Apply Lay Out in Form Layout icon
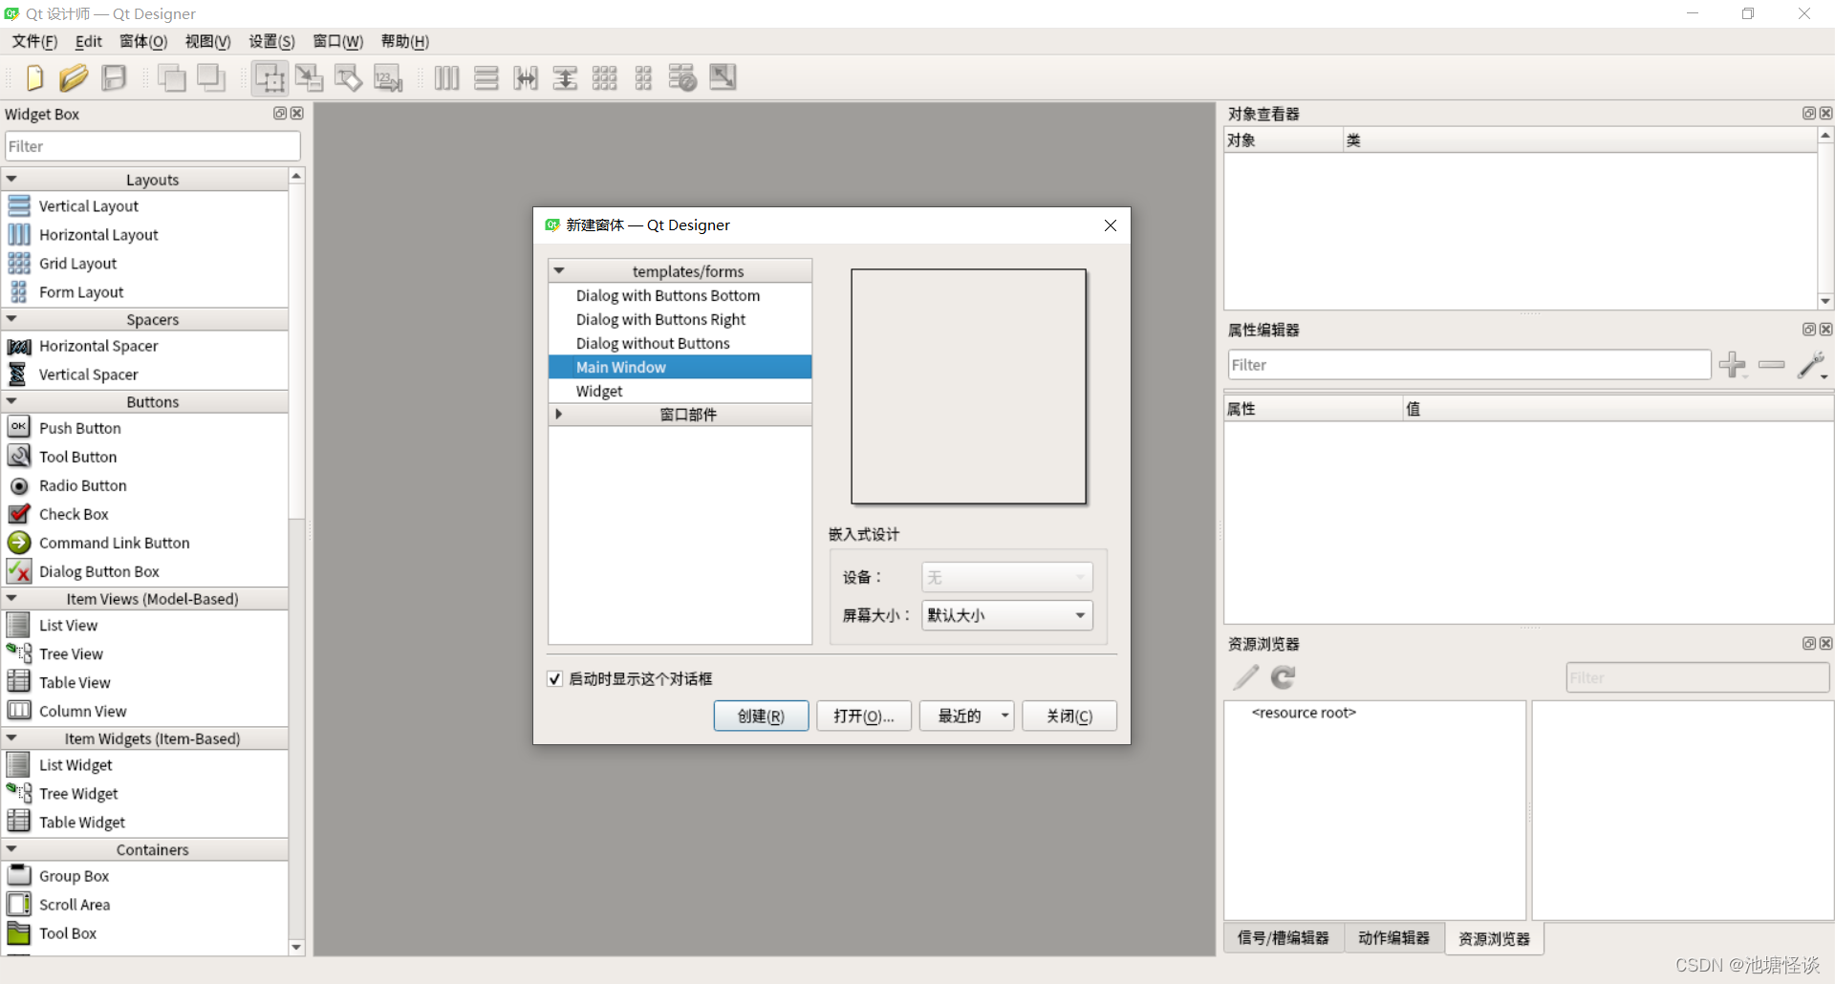The height and width of the screenshot is (984, 1835). (x=643, y=77)
